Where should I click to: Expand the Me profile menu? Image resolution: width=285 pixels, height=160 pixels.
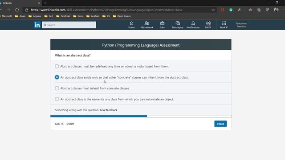coord(208,25)
